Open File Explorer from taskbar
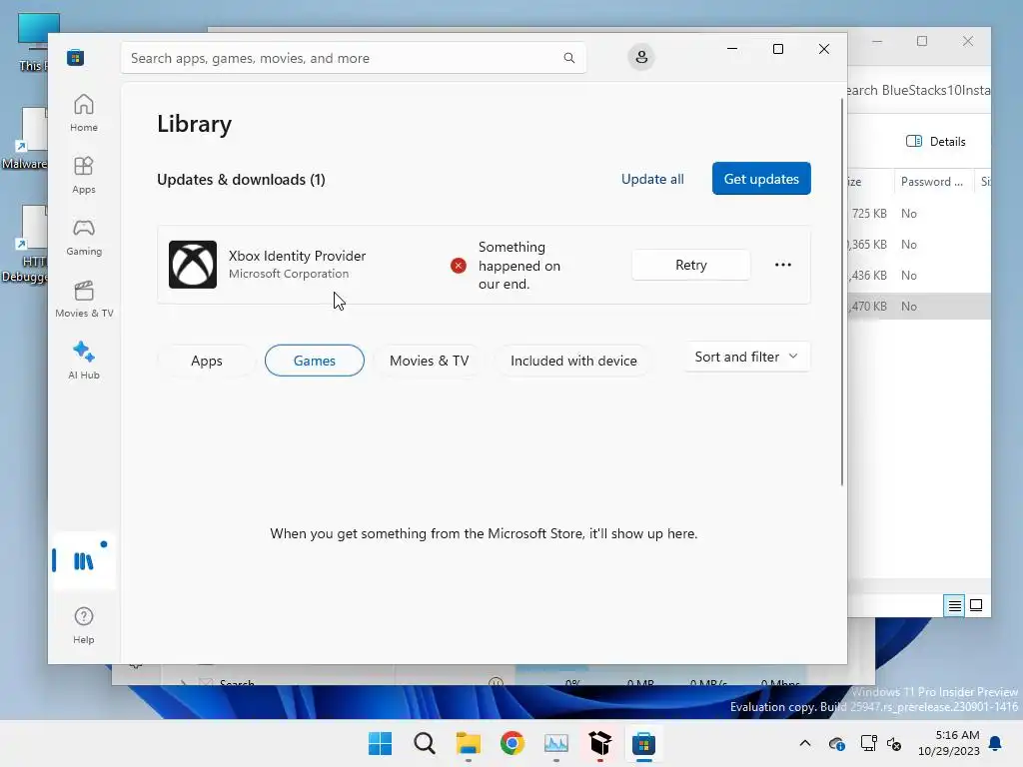Image resolution: width=1023 pixels, height=767 pixels. 468,743
